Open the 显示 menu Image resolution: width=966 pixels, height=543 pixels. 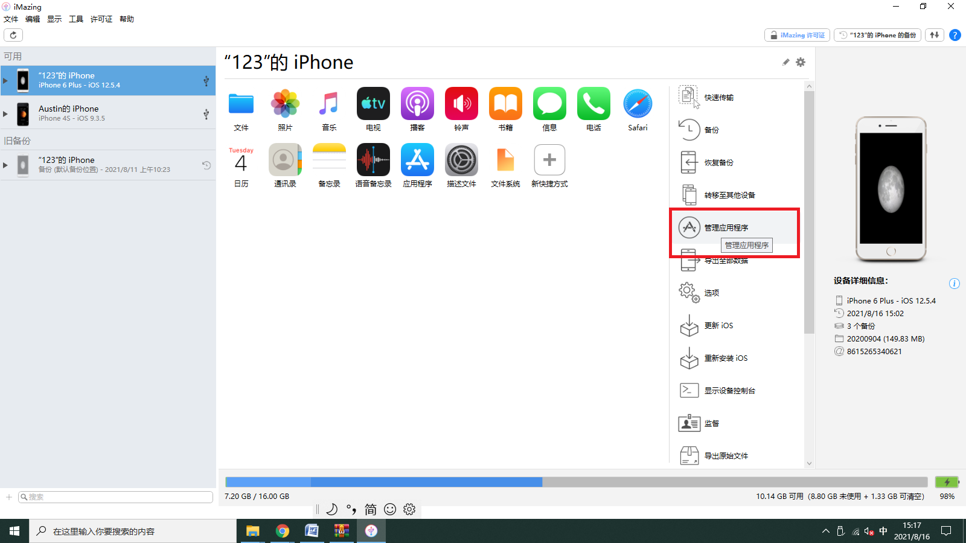point(54,19)
